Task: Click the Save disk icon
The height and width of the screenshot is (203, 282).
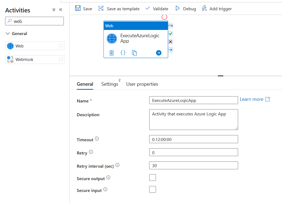Action: click(x=78, y=8)
